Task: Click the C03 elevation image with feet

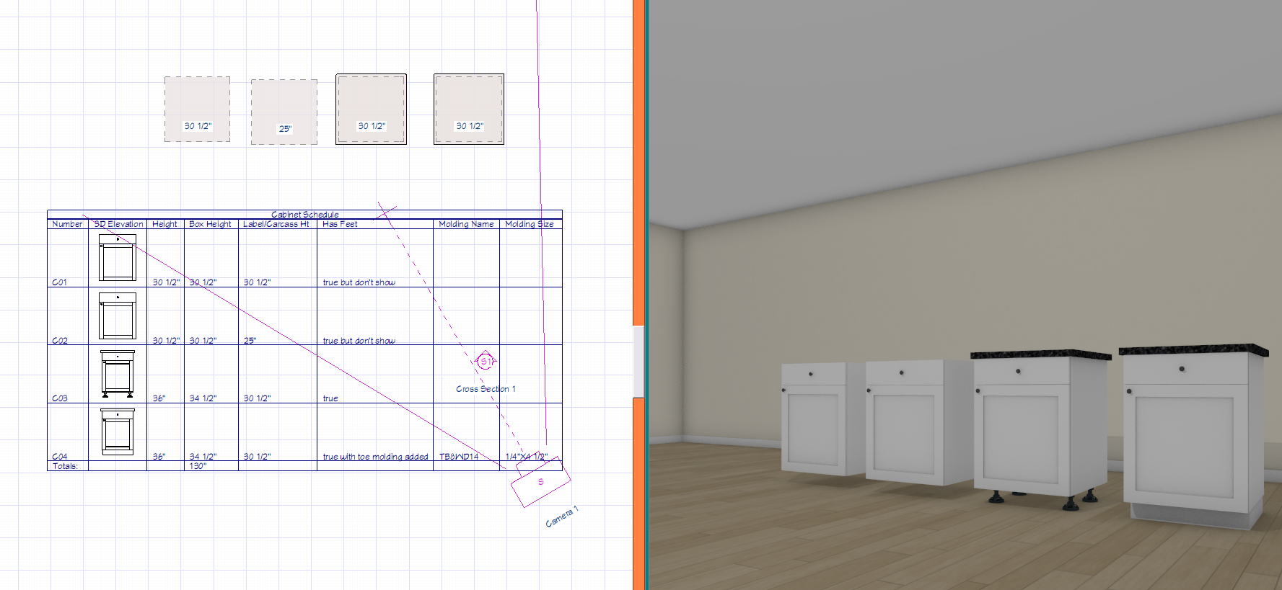Action: pyautogui.click(x=118, y=374)
